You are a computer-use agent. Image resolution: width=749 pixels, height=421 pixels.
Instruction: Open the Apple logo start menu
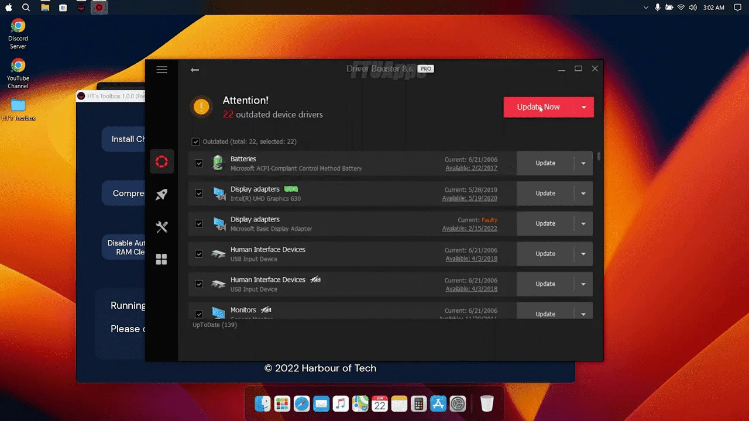(x=9, y=8)
